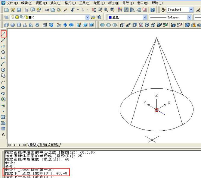This screenshot has width=201, height=178.
Task: Toggle the layer lock padlock icon
Action: [x=26, y=17]
